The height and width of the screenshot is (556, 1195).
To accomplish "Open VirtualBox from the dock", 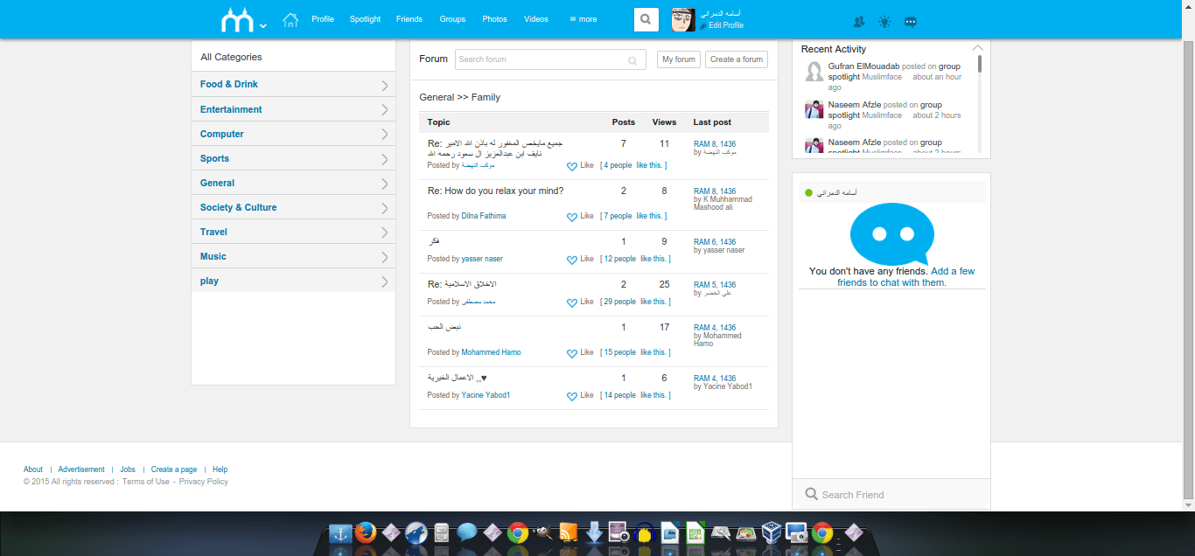I will 772,532.
